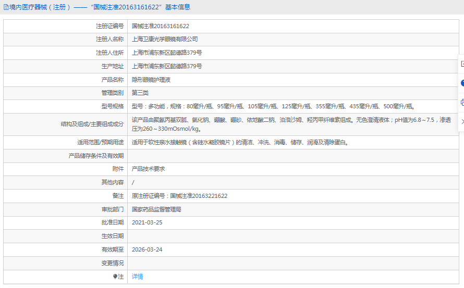Screen dimensions: 464x288
Task: Click the approval date 2021-03-25
Action: coord(147,222)
